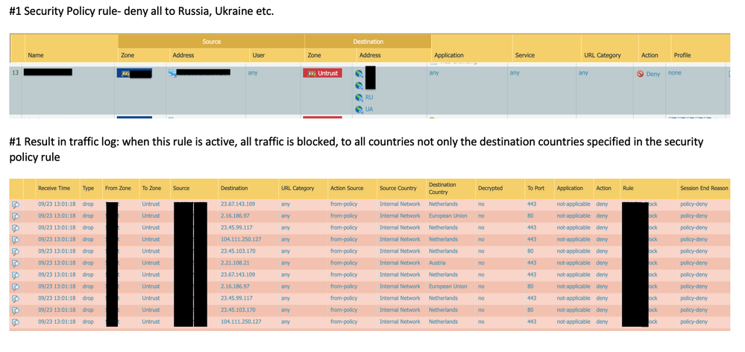
Task: Click the from-policy cell in the Austria row
Action: 344,263
